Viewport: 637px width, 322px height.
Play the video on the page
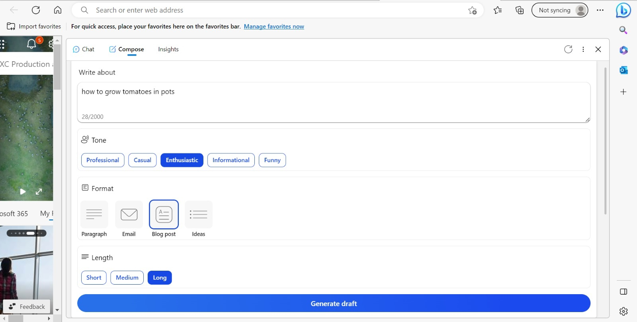(23, 192)
